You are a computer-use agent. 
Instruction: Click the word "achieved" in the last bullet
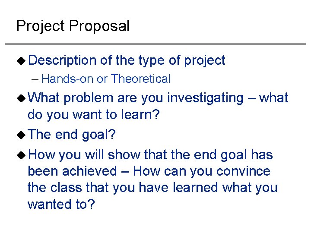[89, 171]
